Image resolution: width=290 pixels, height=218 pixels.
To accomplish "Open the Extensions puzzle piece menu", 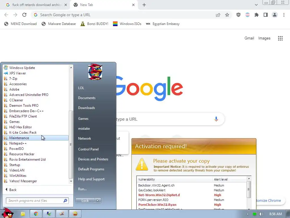I will [x=257, y=15].
